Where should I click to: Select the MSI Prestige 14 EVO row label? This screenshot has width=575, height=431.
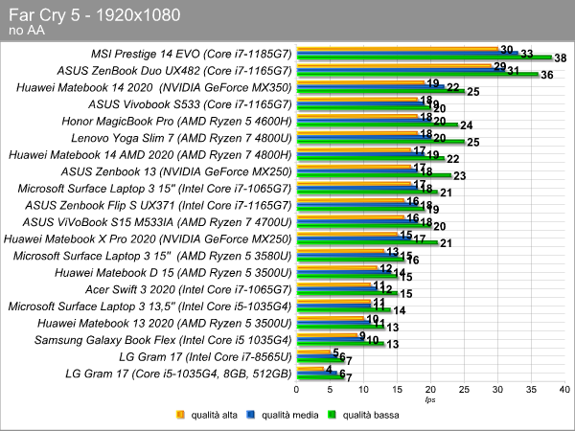[191, 54]
